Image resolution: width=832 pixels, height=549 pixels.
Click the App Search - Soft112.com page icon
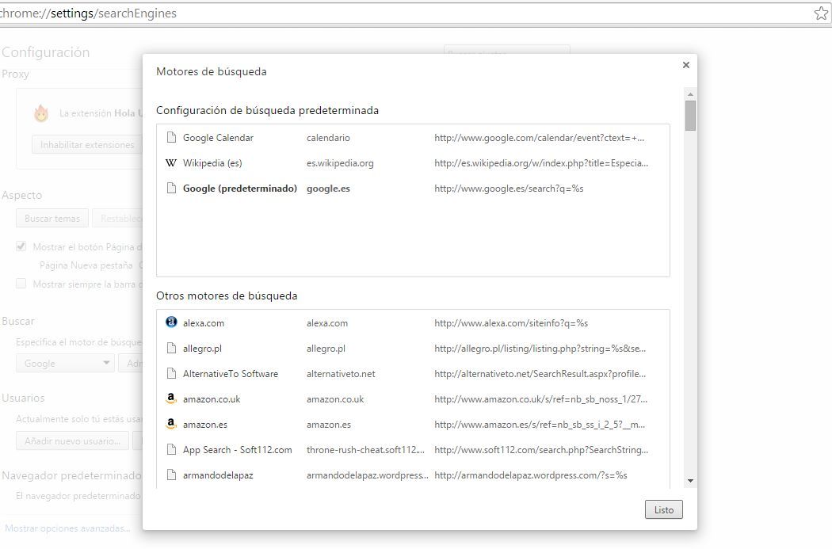click(171, 450)
